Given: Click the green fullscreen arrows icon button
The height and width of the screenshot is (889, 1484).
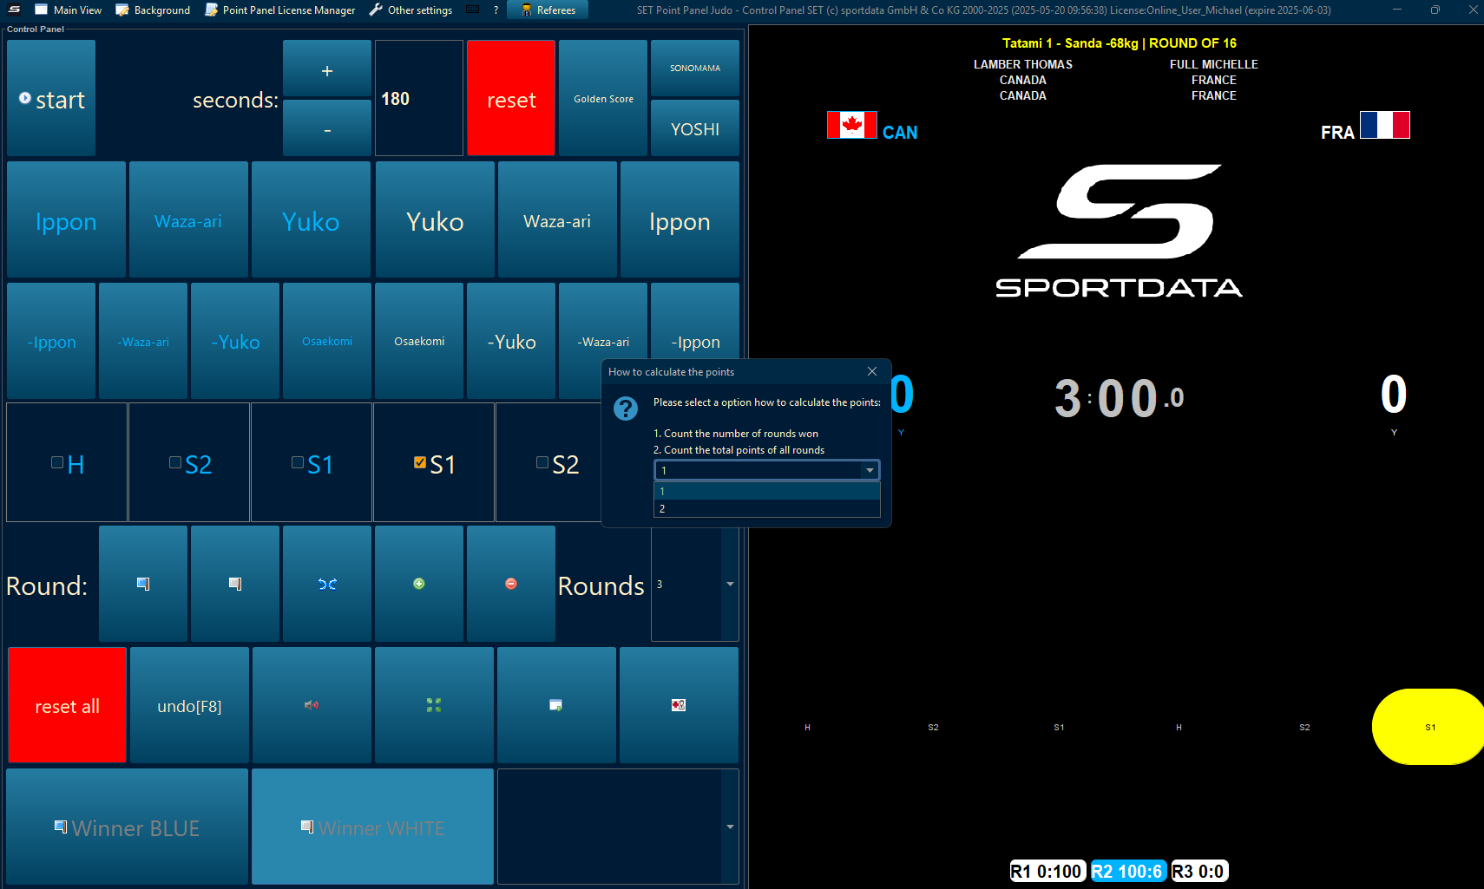Looking at the screenshot, I should [434, 705].
